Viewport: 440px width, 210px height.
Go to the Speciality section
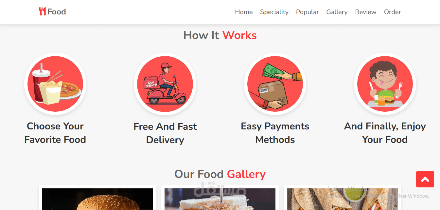click(x=274, y=12)
